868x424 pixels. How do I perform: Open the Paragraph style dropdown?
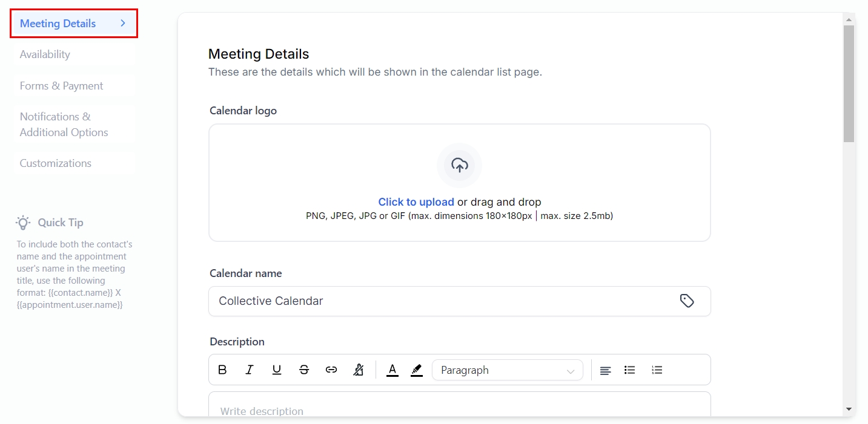[x=507, y=370]
